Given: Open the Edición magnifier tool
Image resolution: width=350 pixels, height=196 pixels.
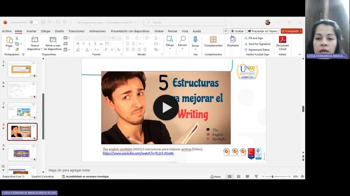Looking at the screenshot, I should [182, 39].
